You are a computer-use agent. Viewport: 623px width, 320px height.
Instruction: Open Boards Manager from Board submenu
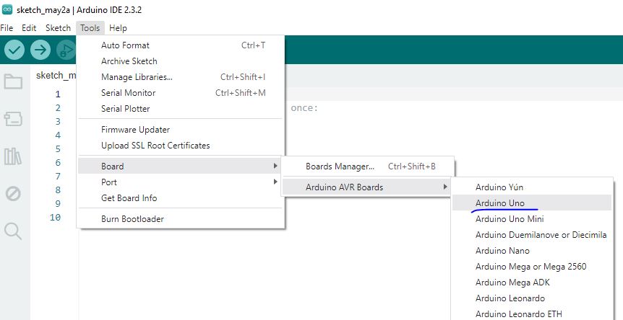click(x=368, y=166)
